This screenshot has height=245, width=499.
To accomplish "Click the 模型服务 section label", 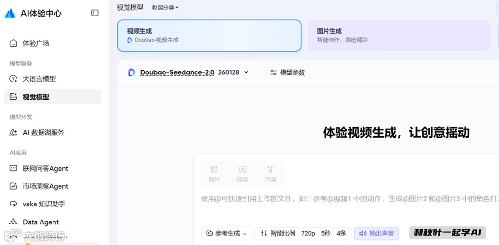I will pos(21,64).
